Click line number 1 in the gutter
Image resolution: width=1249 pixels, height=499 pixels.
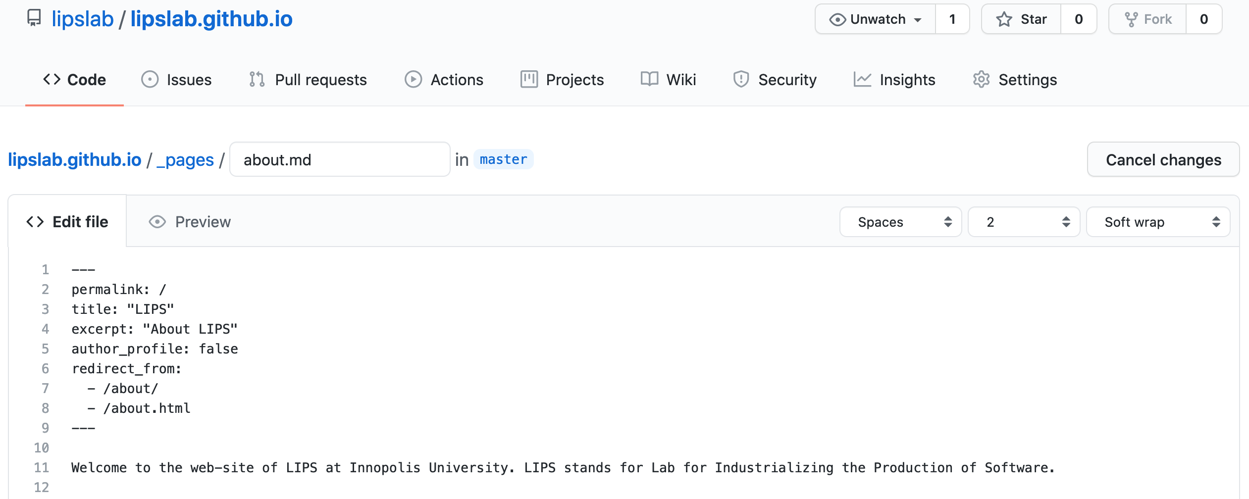pyautogui.click(x=45, y=270)
